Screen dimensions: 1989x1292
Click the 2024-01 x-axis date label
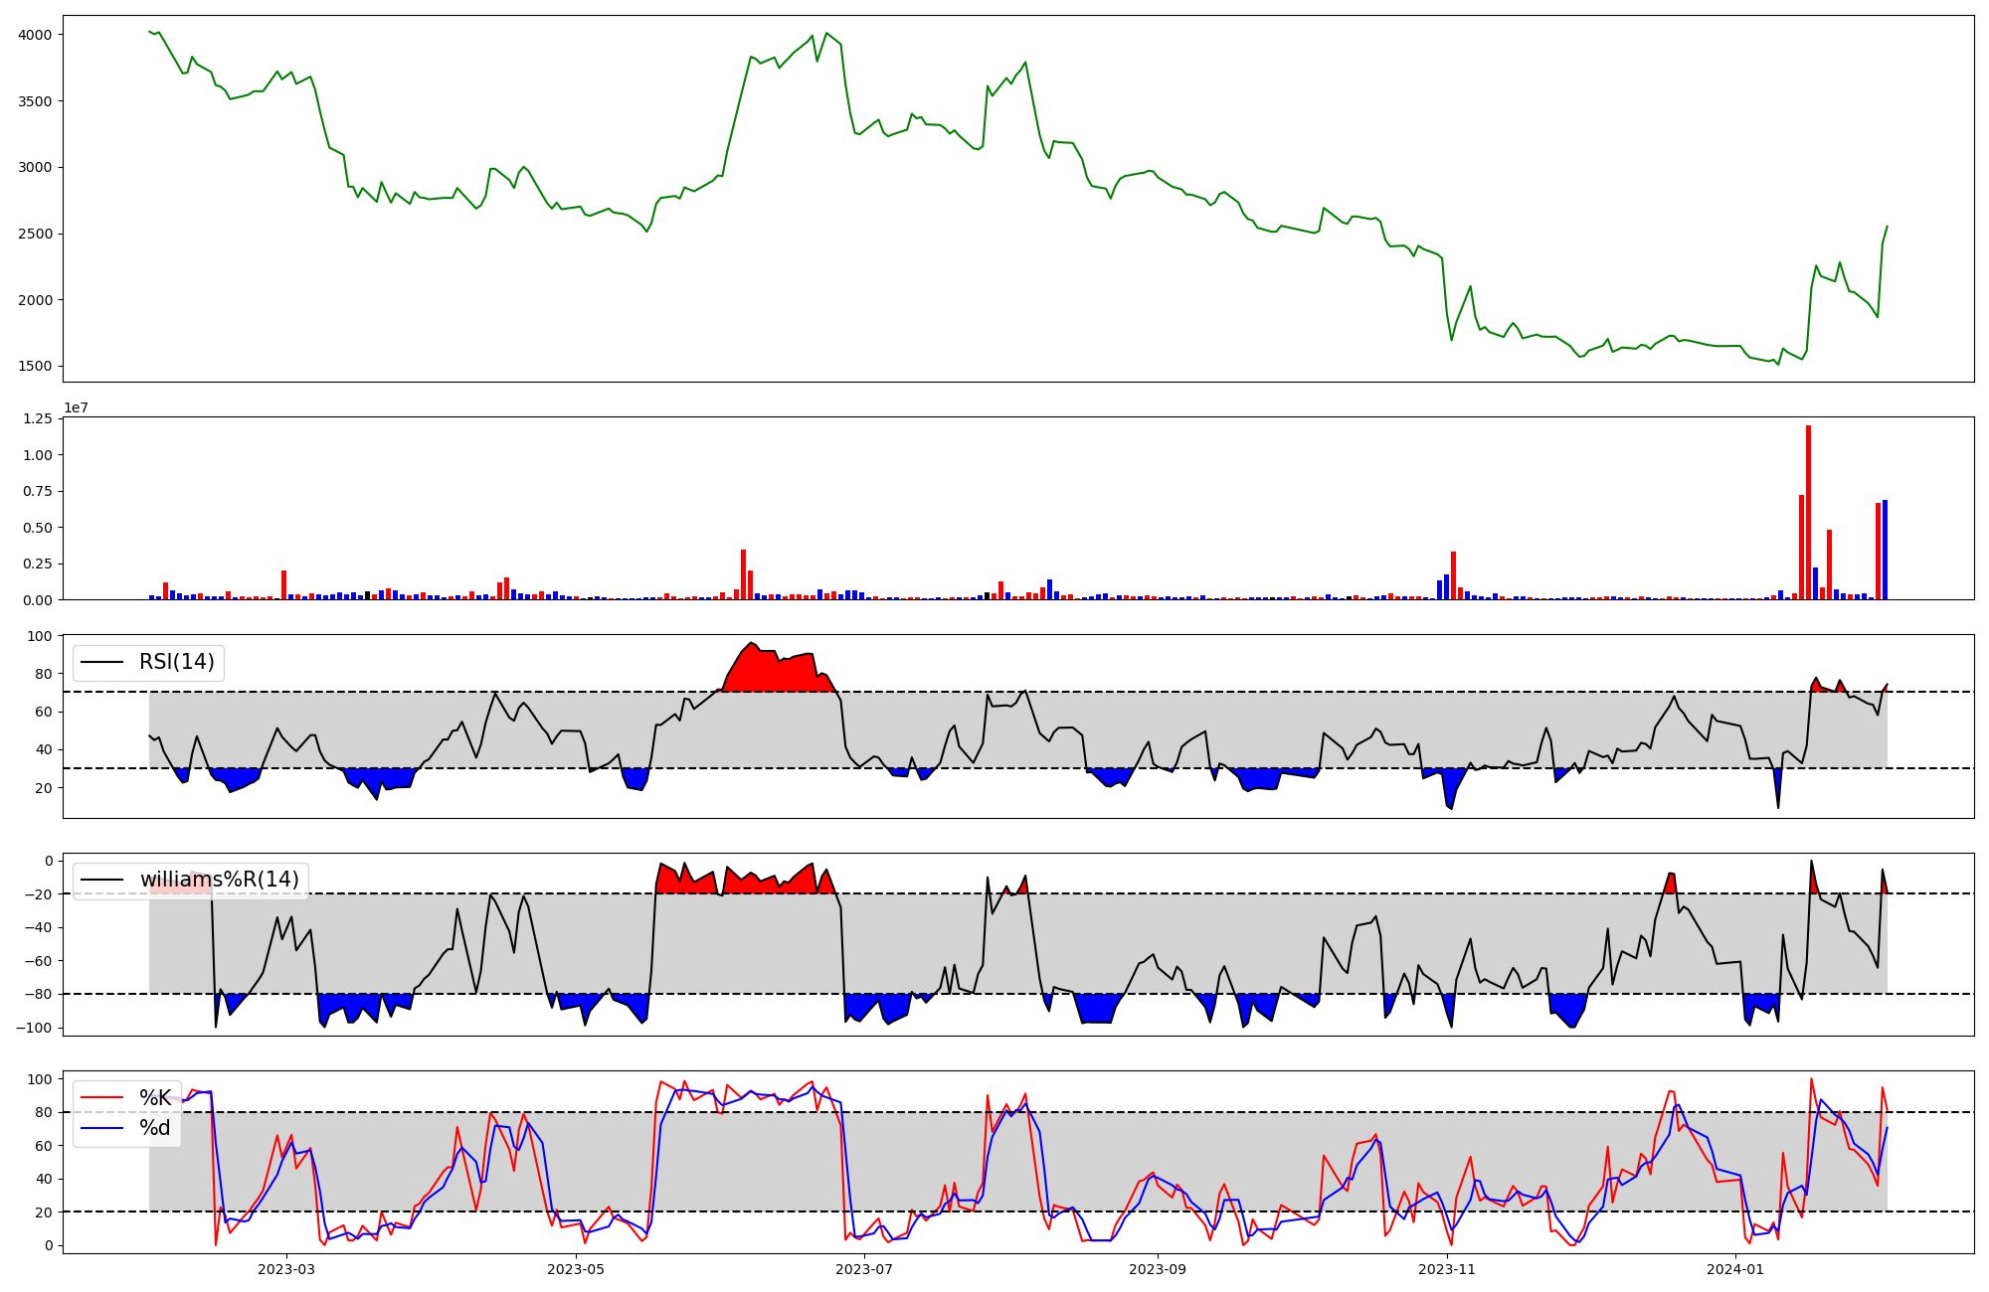pos(1735,1269)
